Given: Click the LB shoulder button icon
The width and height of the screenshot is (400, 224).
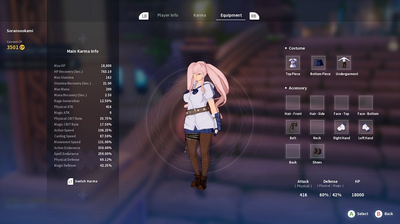Looking at the screenshot, I should (x=144, y=16).
